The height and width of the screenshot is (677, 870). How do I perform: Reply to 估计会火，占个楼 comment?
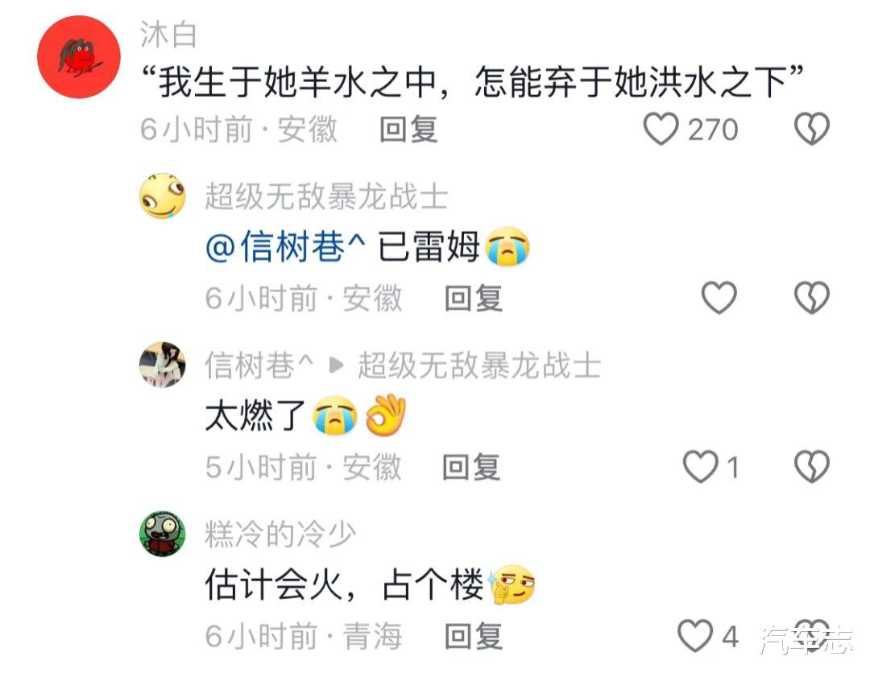point(474,636)
